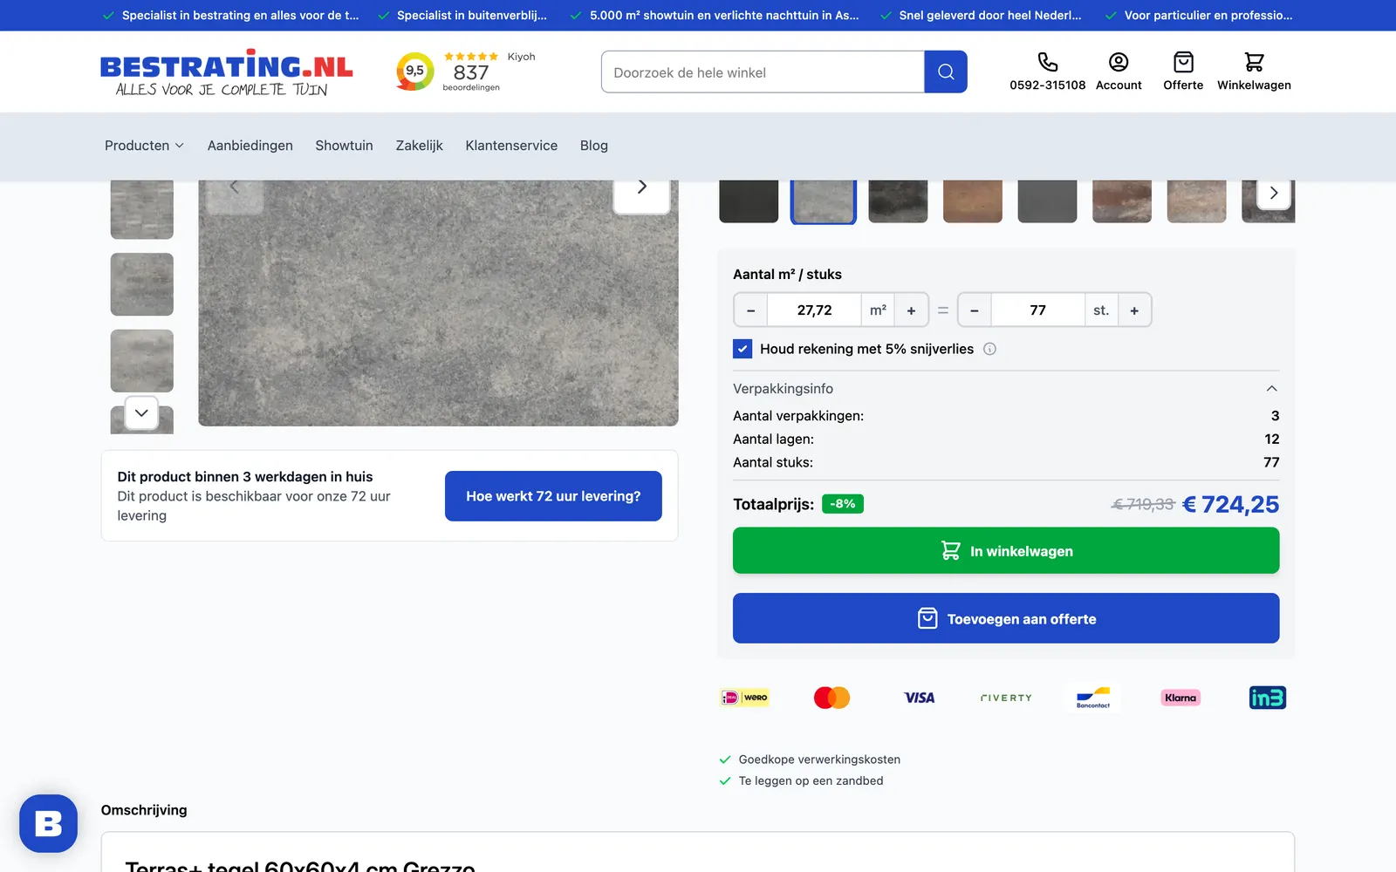This screenshot has width=1396, height=872.
Task: Select the beige-brown variant swatch
Action: (1197, 201)
